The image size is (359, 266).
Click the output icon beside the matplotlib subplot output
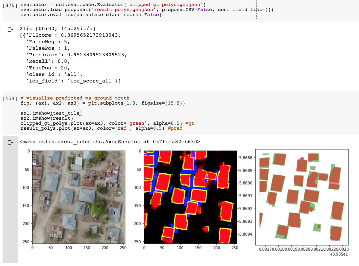click(10, 142)
